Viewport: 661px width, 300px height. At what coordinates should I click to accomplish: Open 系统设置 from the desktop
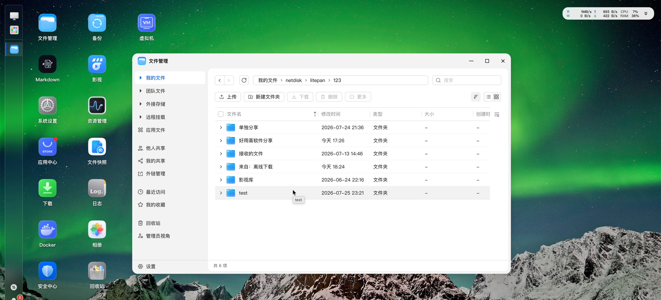tap(48, 106)
